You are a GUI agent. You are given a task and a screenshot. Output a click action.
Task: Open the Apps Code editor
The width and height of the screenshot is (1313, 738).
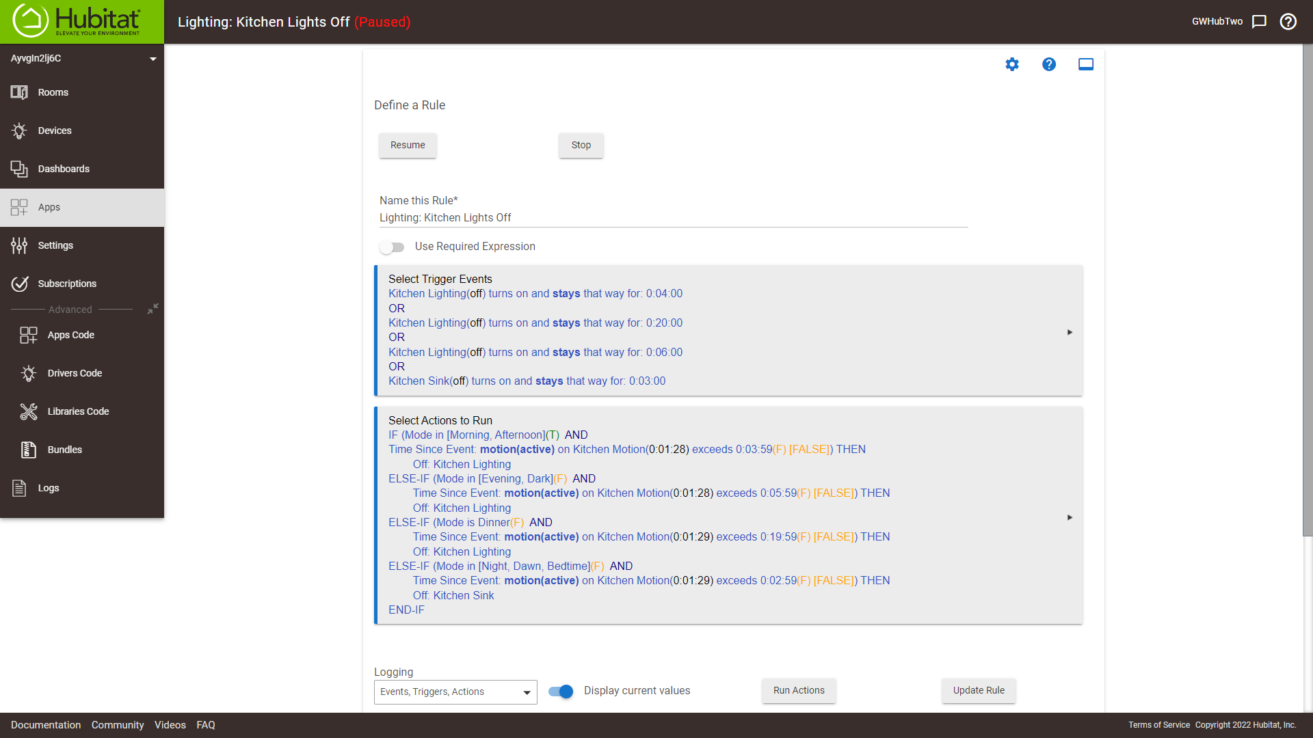point(70,335)
